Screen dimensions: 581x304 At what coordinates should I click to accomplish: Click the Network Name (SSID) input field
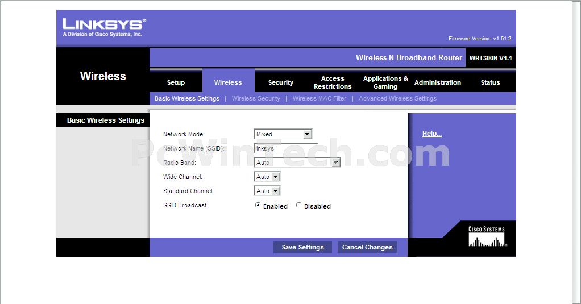pos(286,148)
